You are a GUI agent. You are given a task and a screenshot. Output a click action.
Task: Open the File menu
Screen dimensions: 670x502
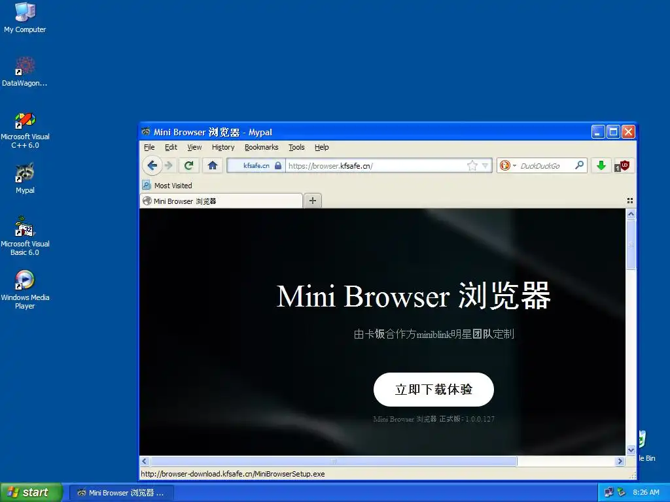coord(149,147)
